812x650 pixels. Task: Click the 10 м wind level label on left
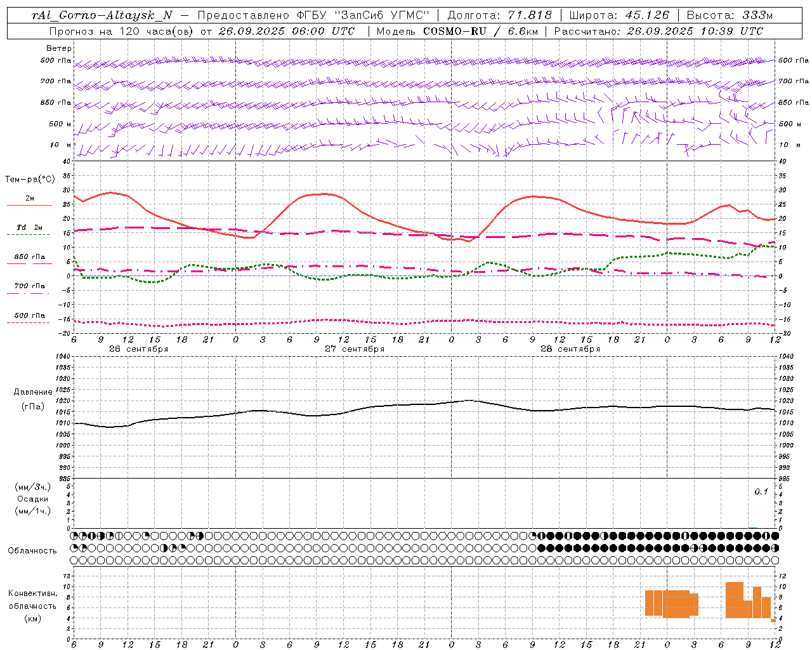(x=60, y=145)
